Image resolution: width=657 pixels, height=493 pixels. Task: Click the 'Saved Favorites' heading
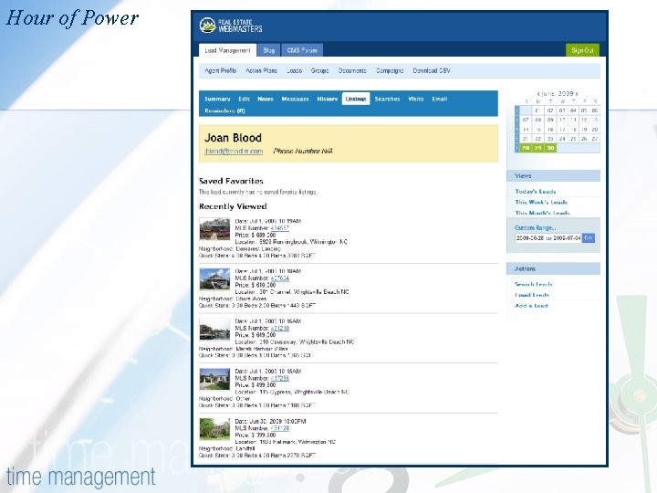click(x=231, y=181)
